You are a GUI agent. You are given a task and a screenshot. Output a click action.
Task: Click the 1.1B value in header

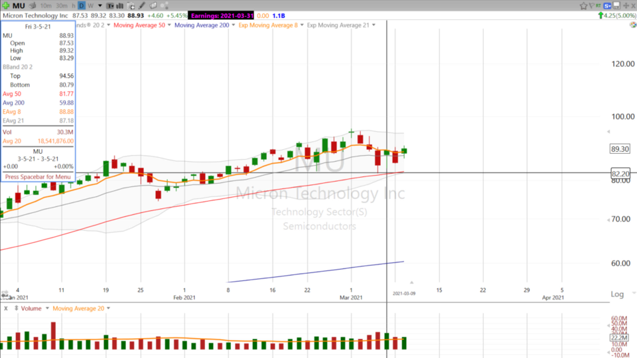279,15
